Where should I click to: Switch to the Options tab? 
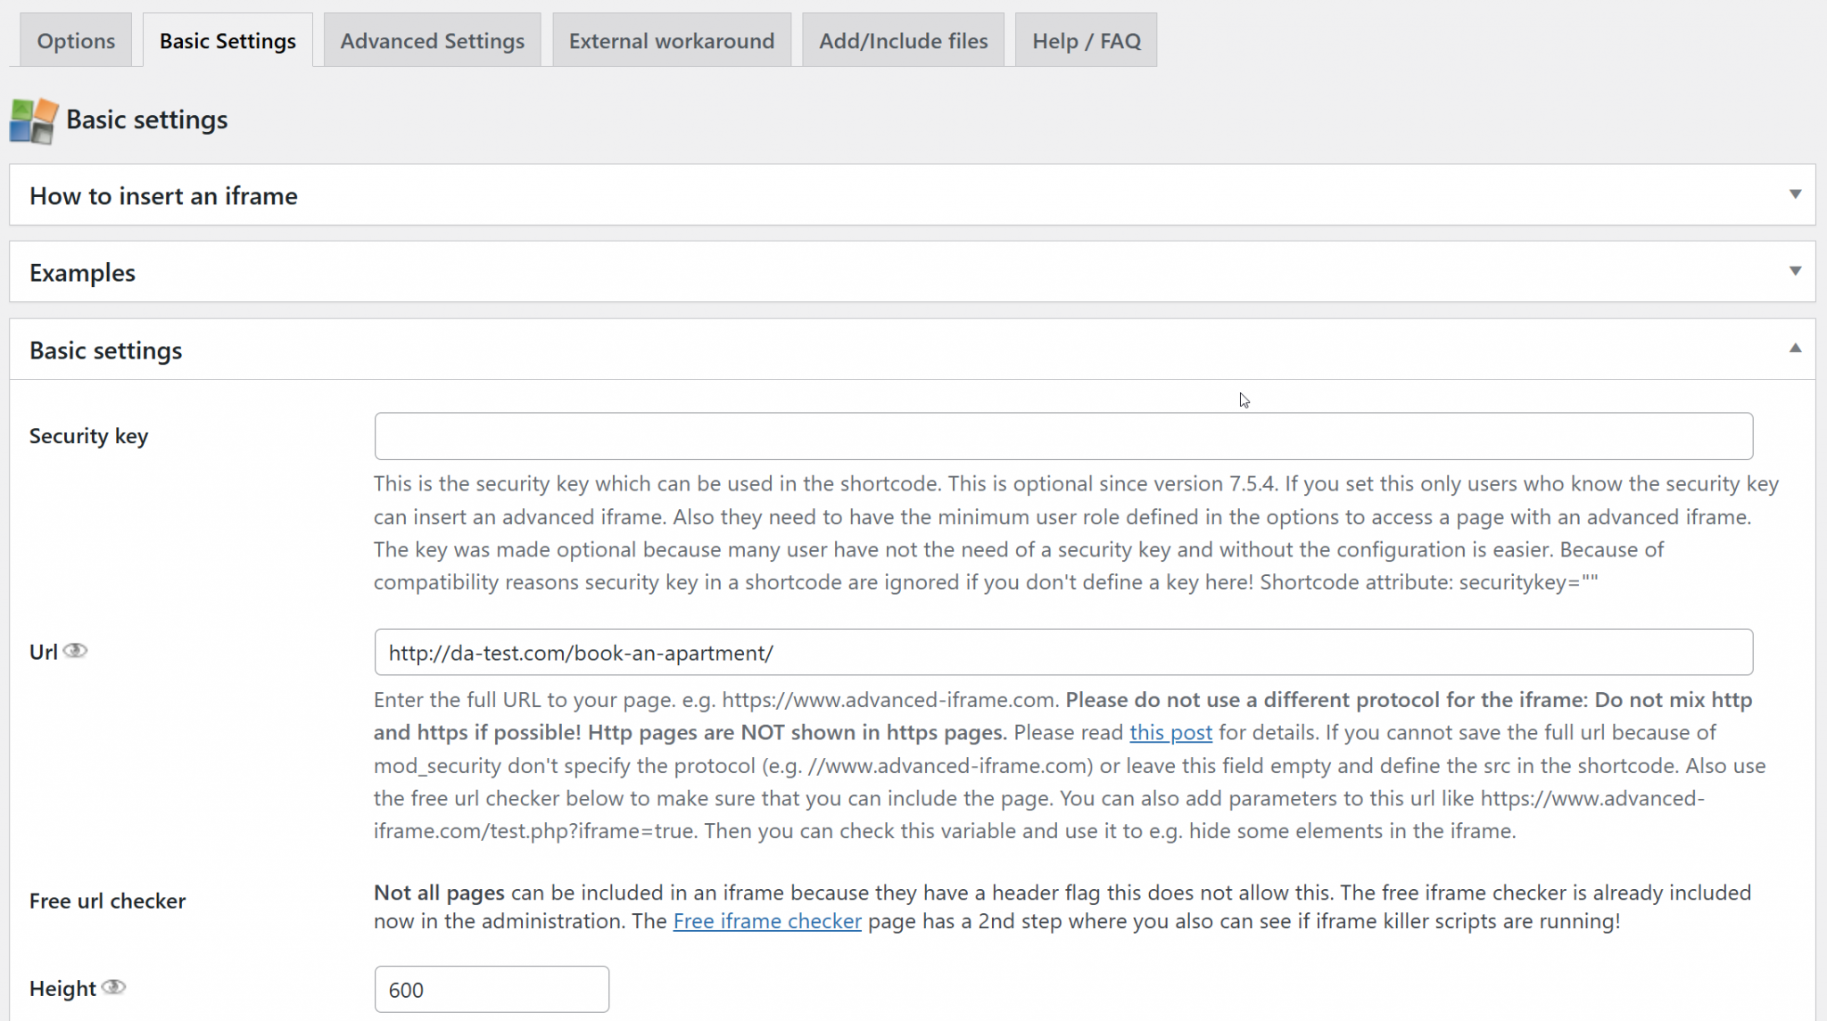[76, 41]
